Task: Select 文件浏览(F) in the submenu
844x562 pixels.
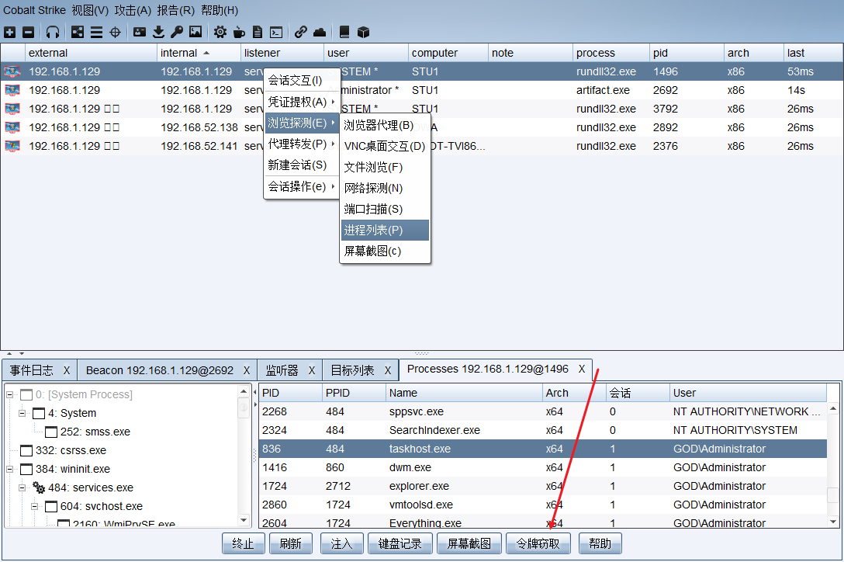Action: pos(385,167)
